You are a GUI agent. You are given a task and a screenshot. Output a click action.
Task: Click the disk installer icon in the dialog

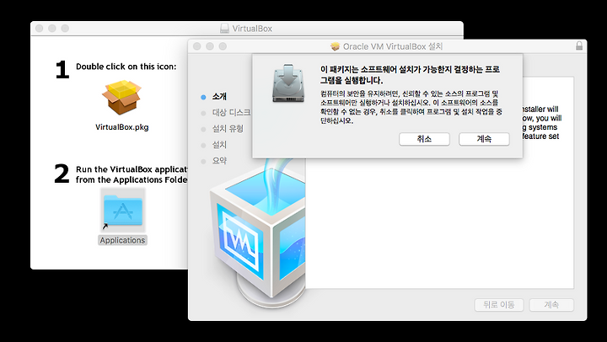click(288, 83)
